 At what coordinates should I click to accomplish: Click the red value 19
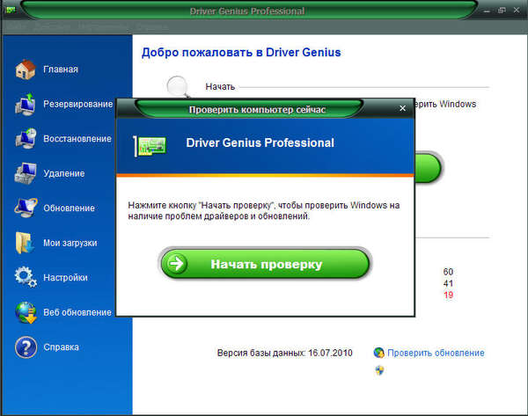tap(448, 296)
